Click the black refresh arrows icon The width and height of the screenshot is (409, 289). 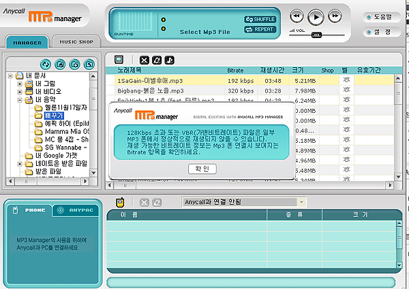click(x=157, y=60)
